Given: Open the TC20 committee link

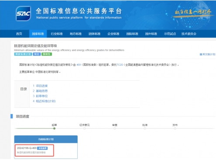Looking at the screenshot, I should 120,65.
